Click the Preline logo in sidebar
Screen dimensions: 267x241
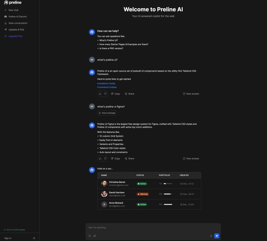(x=13, y=2)
